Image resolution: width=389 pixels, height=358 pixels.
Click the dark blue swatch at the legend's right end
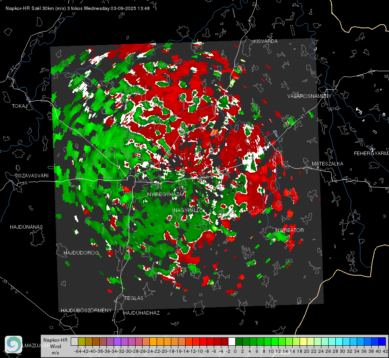click(x=382, y=341)
